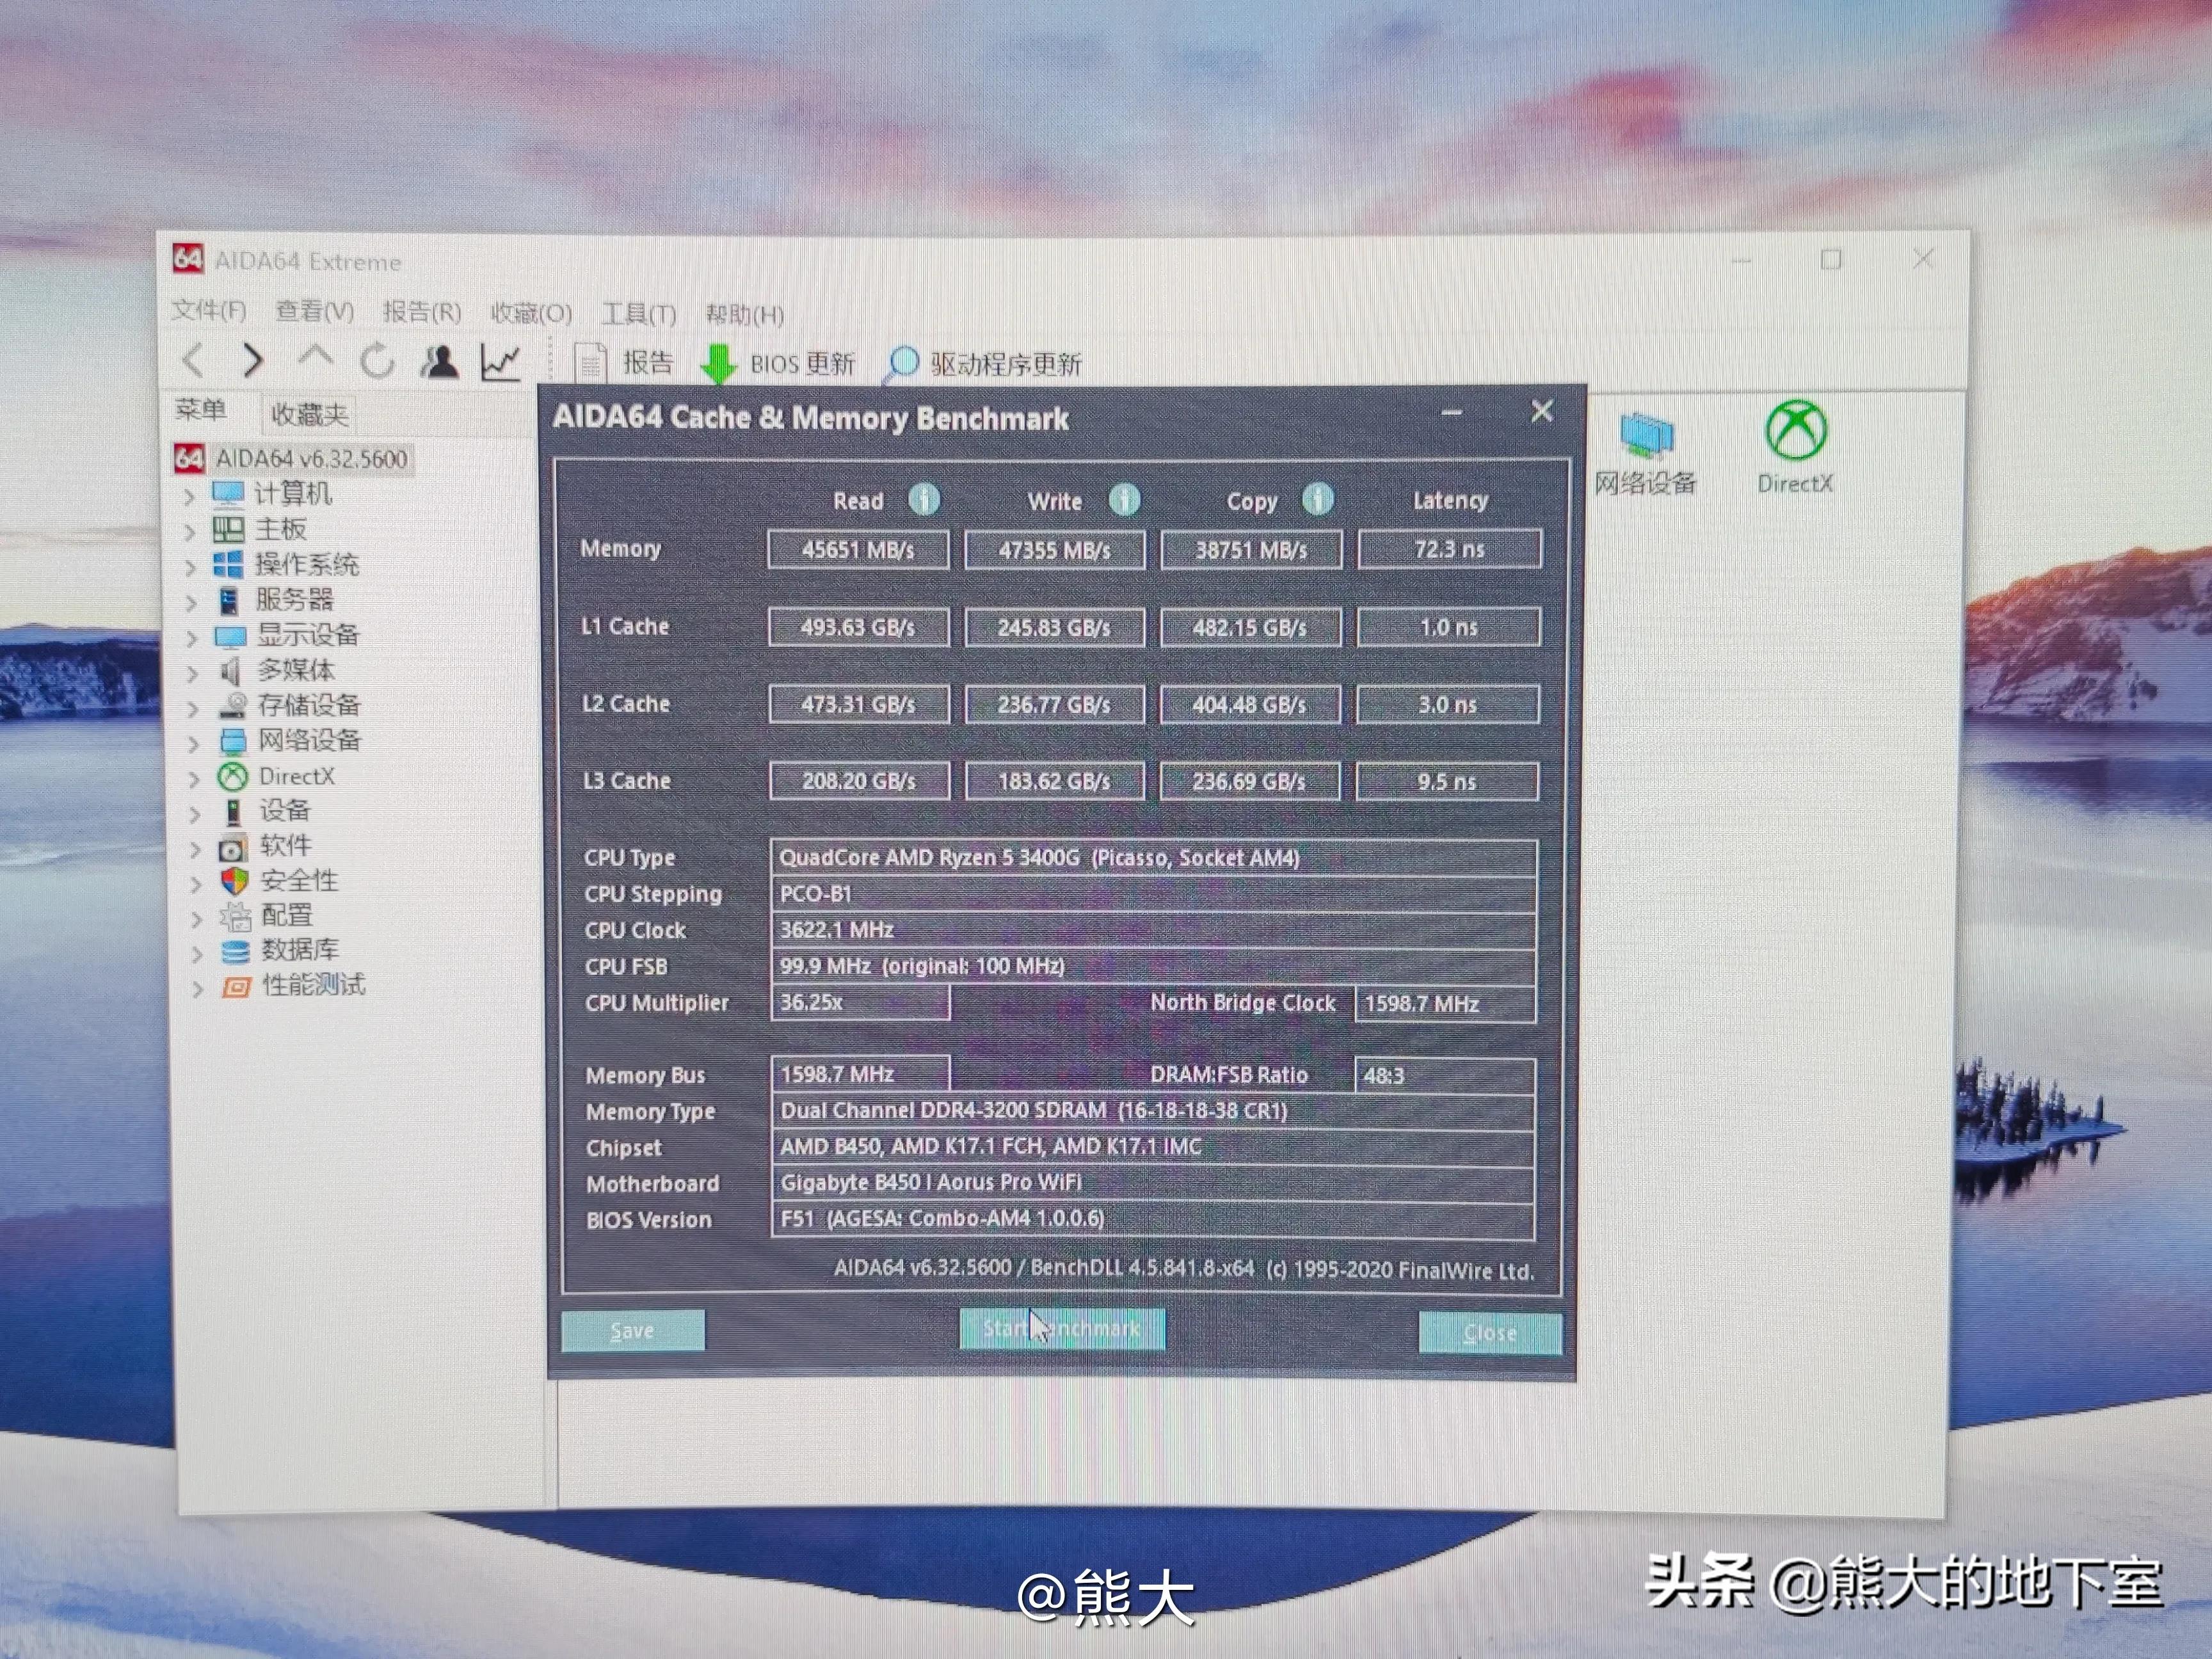Click the refresh icon in the toolbar
Viewport: 2212px width, 1659px height.
pos(378,361)
